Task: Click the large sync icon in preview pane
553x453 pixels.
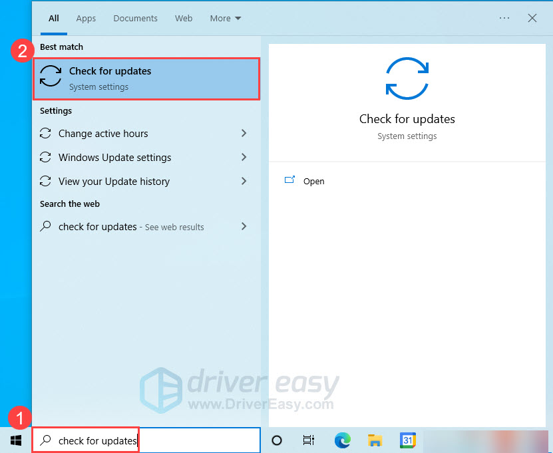Action: 407,78
